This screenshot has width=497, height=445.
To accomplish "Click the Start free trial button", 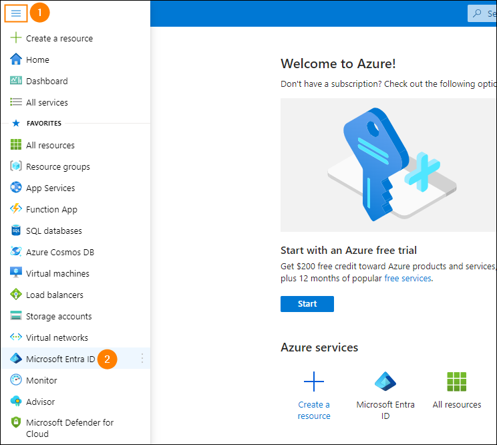I will click(307, 304).
